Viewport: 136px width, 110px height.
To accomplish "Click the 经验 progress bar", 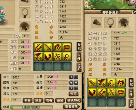I will [x=31, y=107].
